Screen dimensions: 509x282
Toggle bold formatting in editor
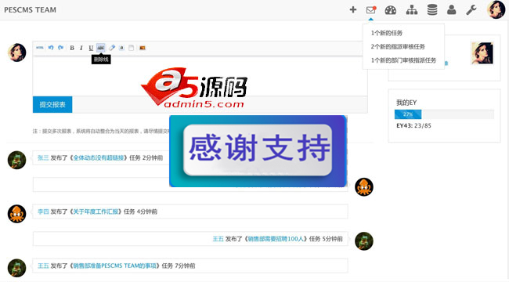pyautogui.click(x=72, y=48)
